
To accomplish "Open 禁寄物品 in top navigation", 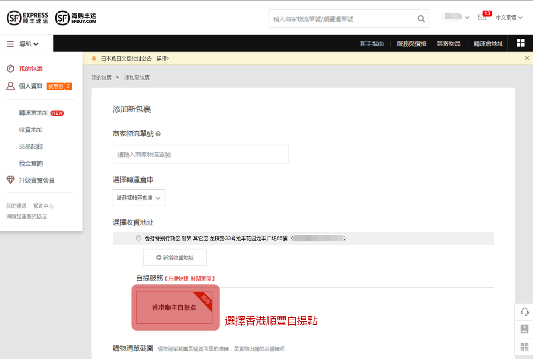I will [x=448, y=44].
